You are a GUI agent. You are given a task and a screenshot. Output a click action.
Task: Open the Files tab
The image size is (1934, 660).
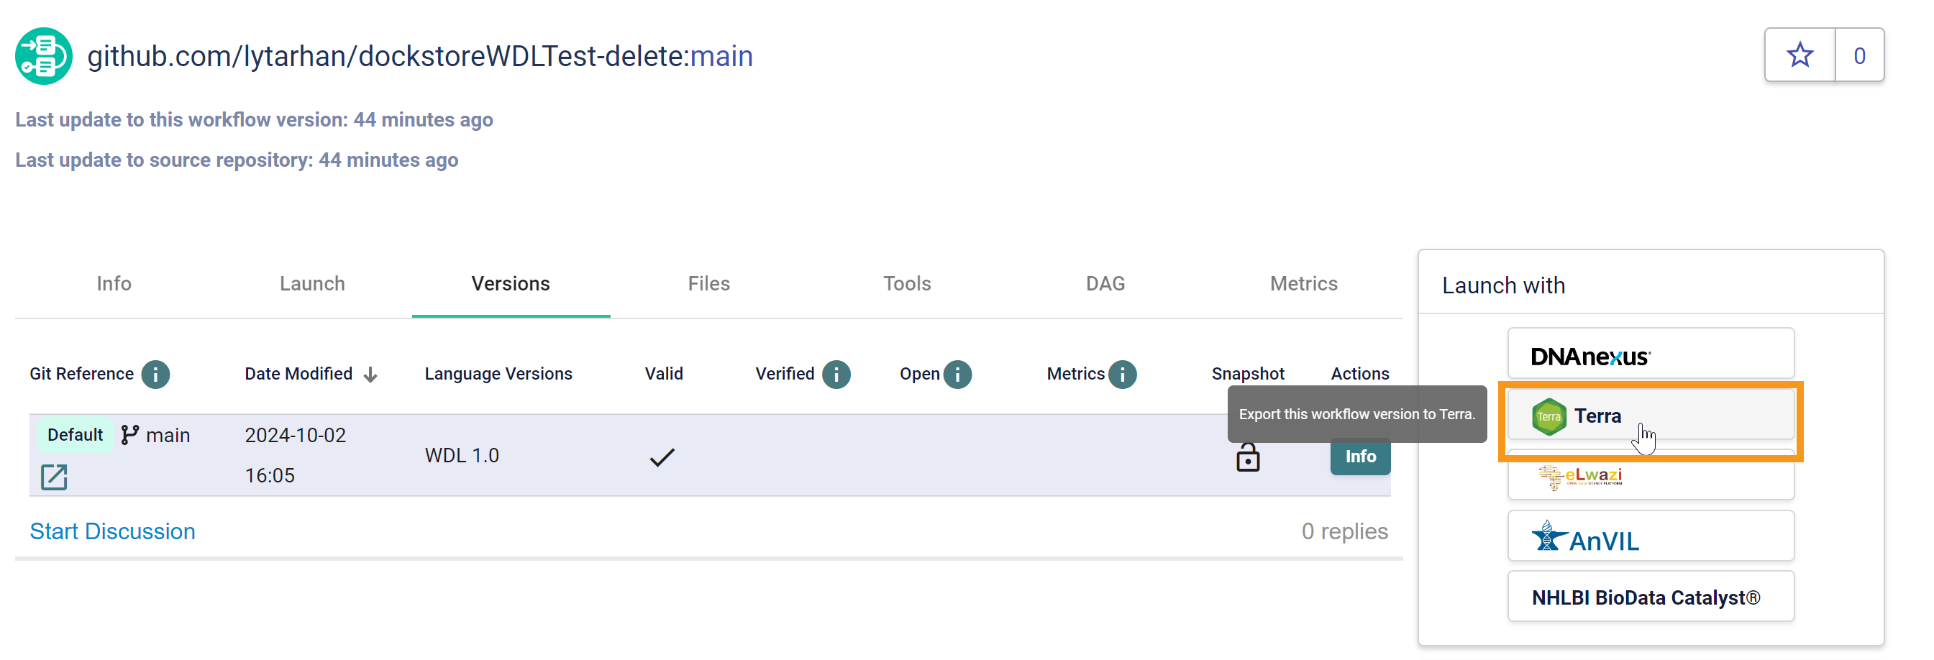click(708, 284)
